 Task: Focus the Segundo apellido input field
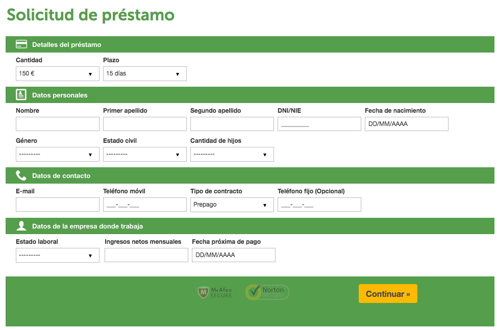232,124
